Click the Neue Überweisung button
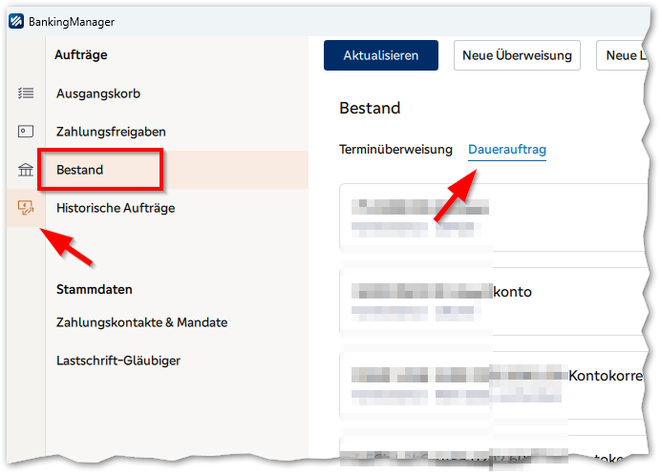 coord(517,55)
